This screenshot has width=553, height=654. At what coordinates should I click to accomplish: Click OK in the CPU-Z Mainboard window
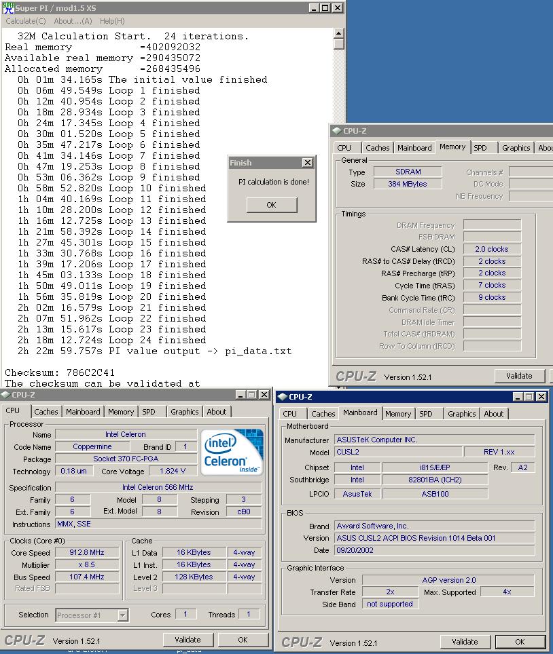pyautogui.click(x=520, y=642)
